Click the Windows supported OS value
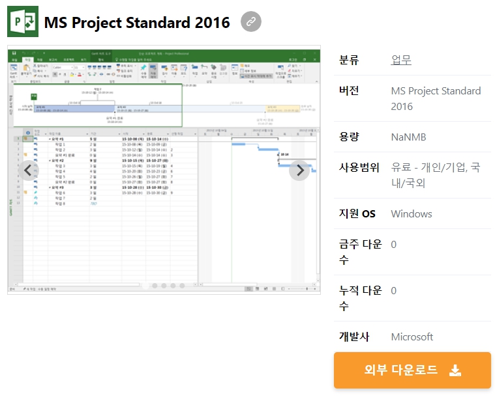Screen dimensions: 495x397 coord(412,214)
